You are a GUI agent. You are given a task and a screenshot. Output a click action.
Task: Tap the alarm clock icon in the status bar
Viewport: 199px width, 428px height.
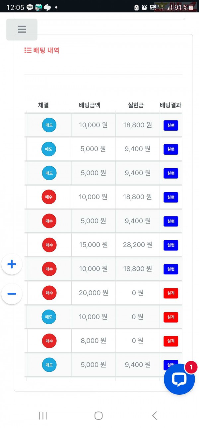click(x=144, y=7)
